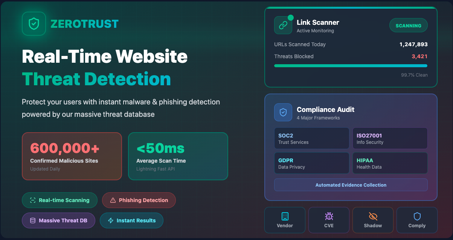Switch to the Comply tab
Viewport: 453px width, 240px height.
coord(417,220)
